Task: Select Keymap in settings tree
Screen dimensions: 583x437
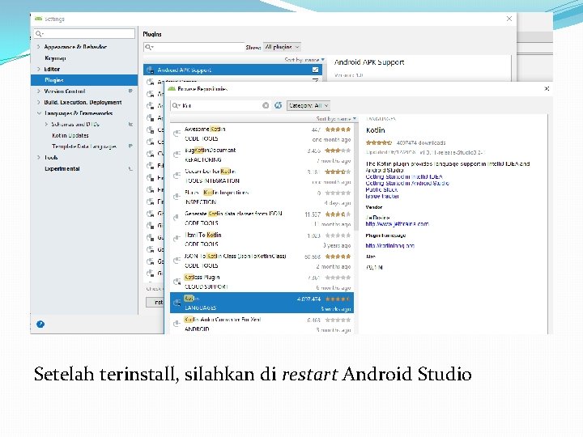Action: coord(55,58)
